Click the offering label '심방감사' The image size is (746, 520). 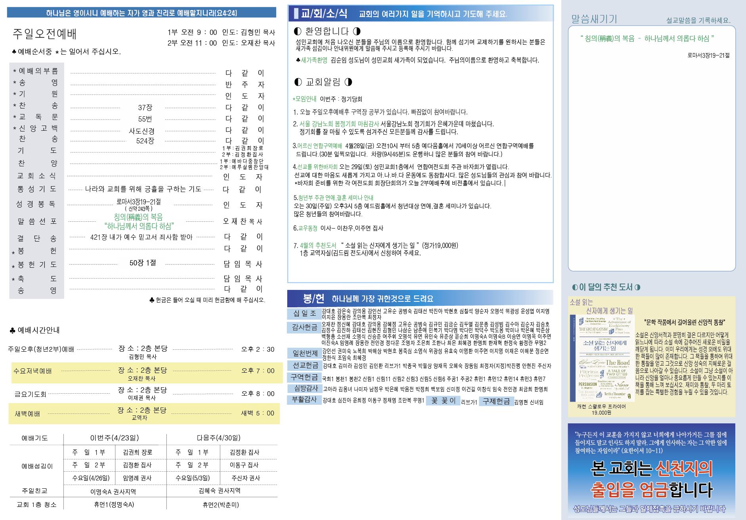[305, 388]
